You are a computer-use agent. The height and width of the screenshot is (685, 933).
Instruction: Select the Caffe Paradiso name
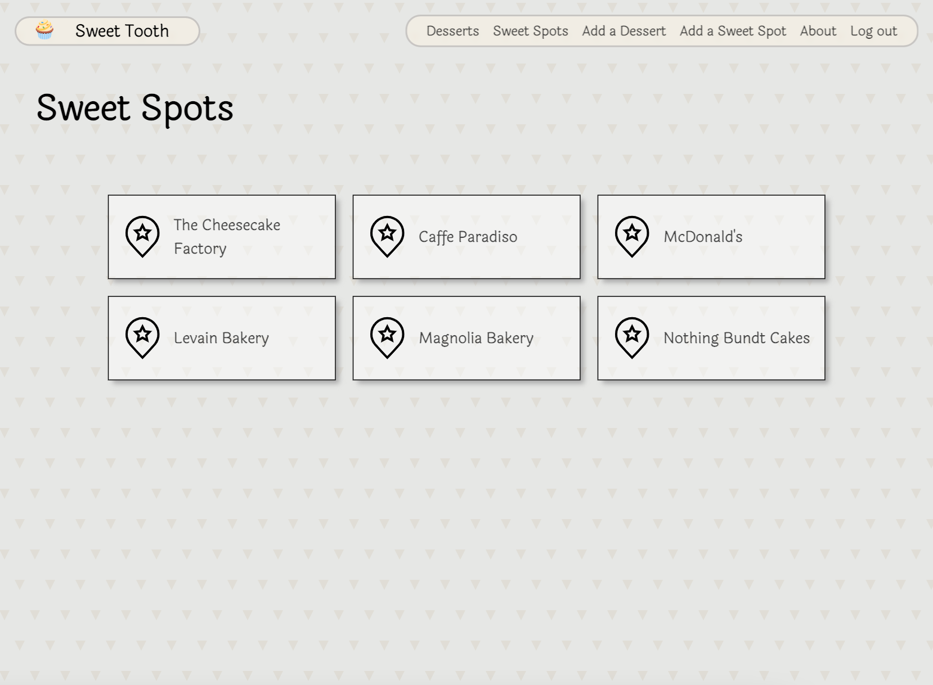(468, 237)
